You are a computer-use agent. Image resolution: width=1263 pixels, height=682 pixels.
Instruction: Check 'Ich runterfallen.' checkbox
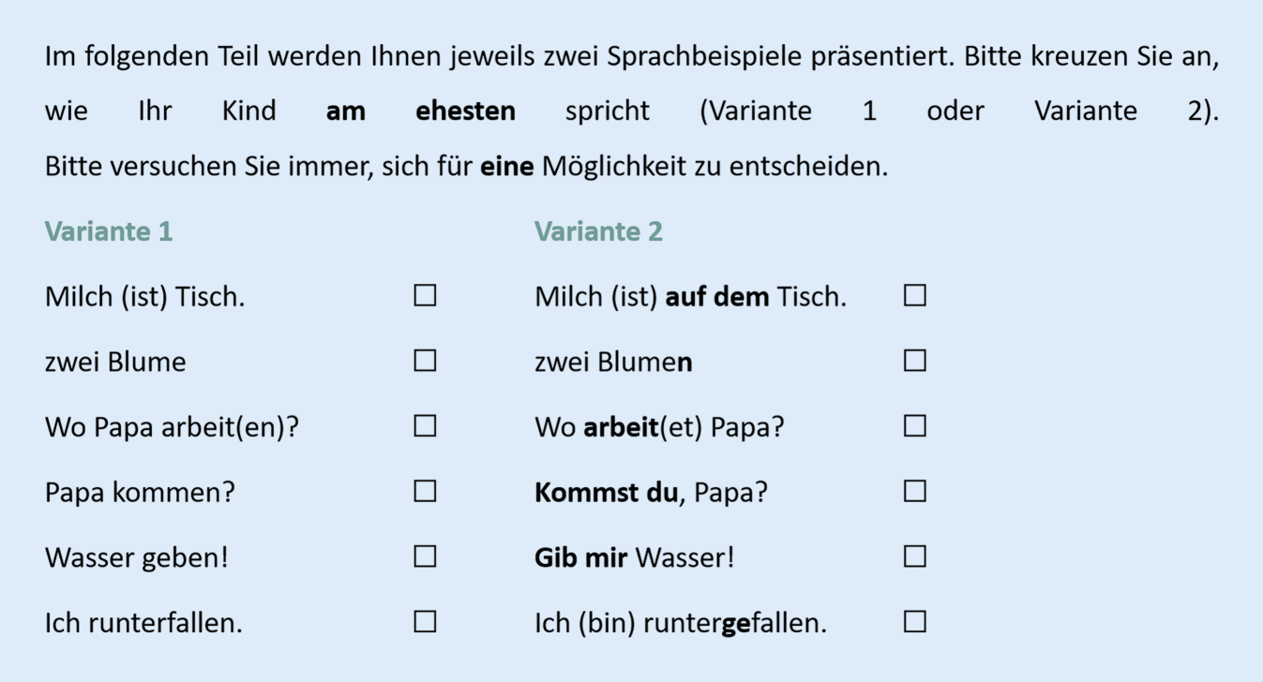coord(425,621)
